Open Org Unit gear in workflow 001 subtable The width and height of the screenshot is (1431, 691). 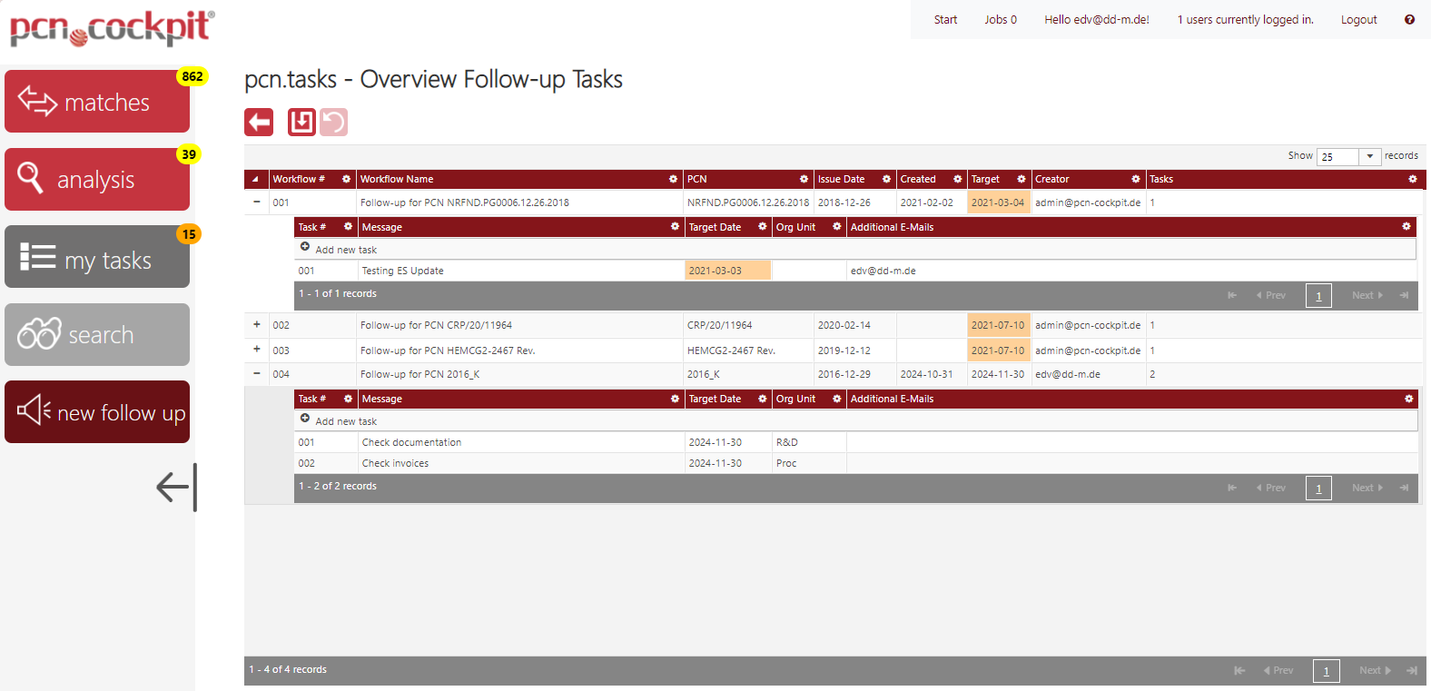pos(837,226)
